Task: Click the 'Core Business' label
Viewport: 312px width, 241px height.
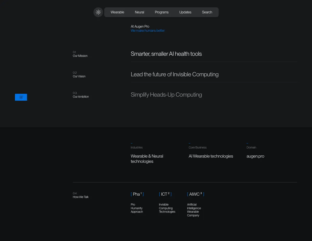Action: pyautogui.click(x=198, y=148)
